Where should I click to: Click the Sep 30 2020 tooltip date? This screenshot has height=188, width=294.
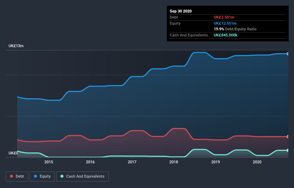[180, 11]
